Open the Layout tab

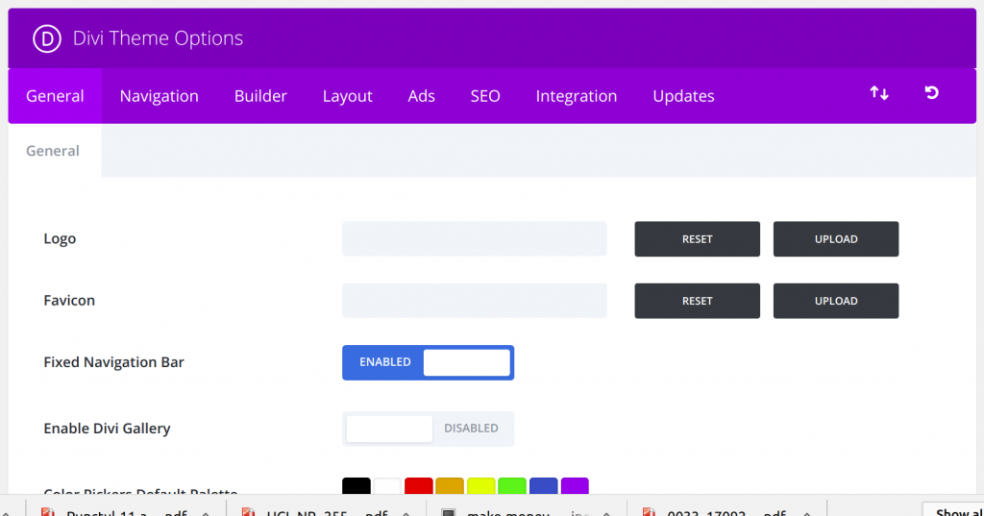click(347, 96)
